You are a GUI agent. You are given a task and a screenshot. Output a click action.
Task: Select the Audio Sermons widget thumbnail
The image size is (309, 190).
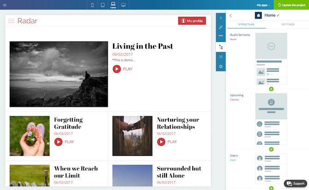[271, 58]
